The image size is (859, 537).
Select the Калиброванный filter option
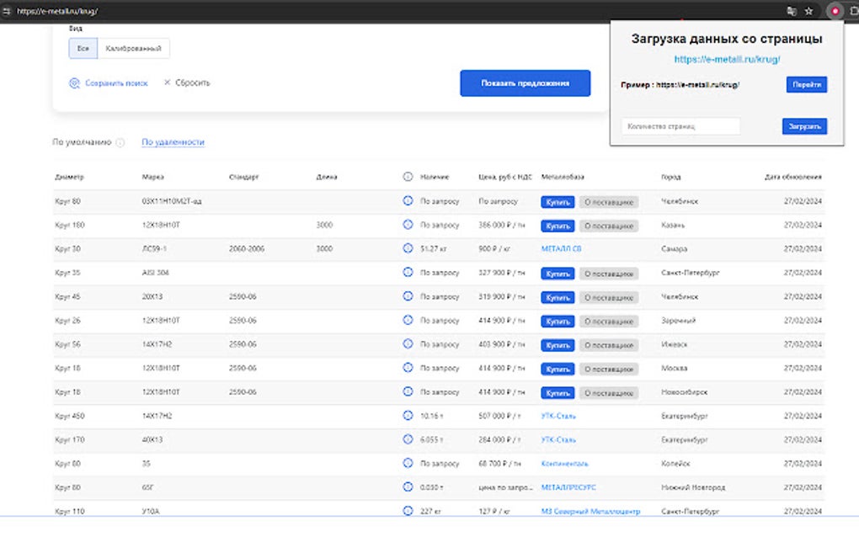point(133,49)
